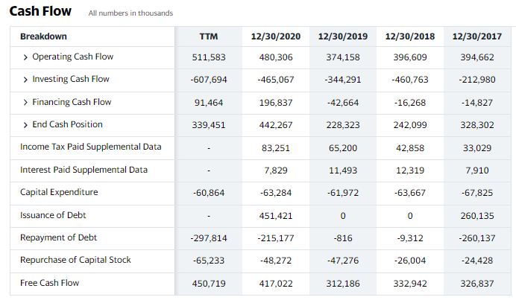Click 2020 Issuance of Debt value 451,421
Image resolution: width=516 pixels, height=303 pixels.
coord(277,216)
